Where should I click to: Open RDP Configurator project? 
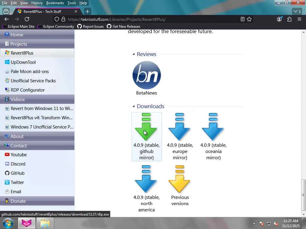[x=37, y=90]
